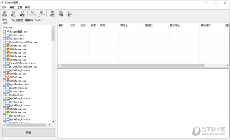230x140 pixels.
Task: Go to next packet with 下一个
Action: pos(33,13)
